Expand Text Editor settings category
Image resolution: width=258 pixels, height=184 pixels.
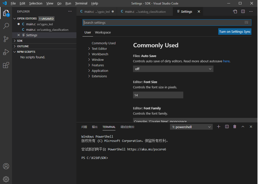89,49
